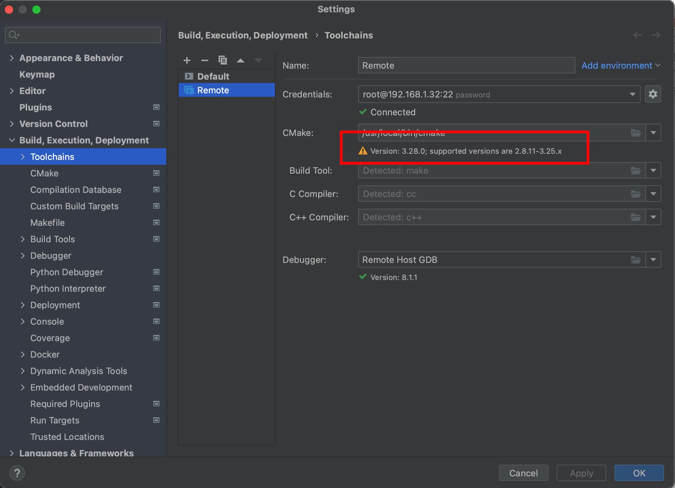Select the Default toolchain entry

[x=213, y=76]
